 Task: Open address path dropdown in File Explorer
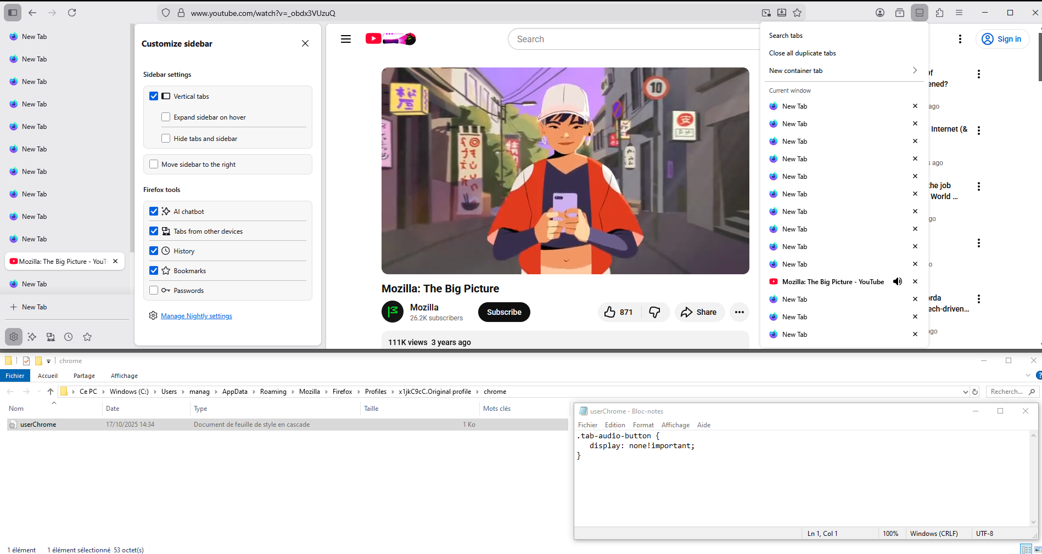(965, 392)
